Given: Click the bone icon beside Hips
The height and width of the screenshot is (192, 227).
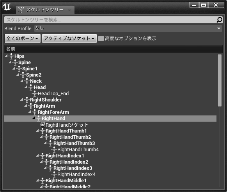Looking at the screenshot, I should tap(11, 56).
